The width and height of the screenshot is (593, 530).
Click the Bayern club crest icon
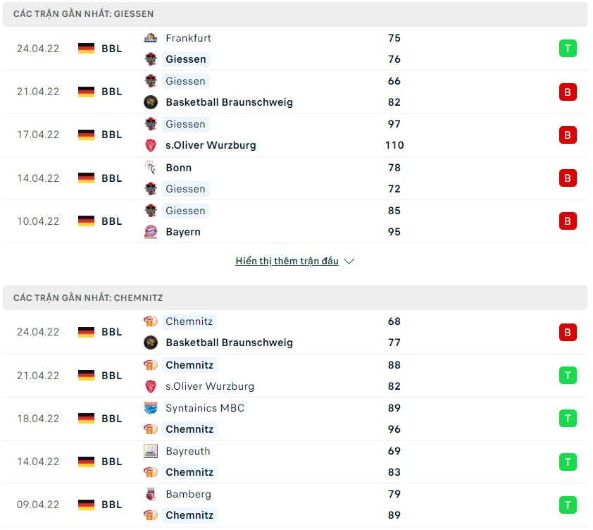[150, 232]
